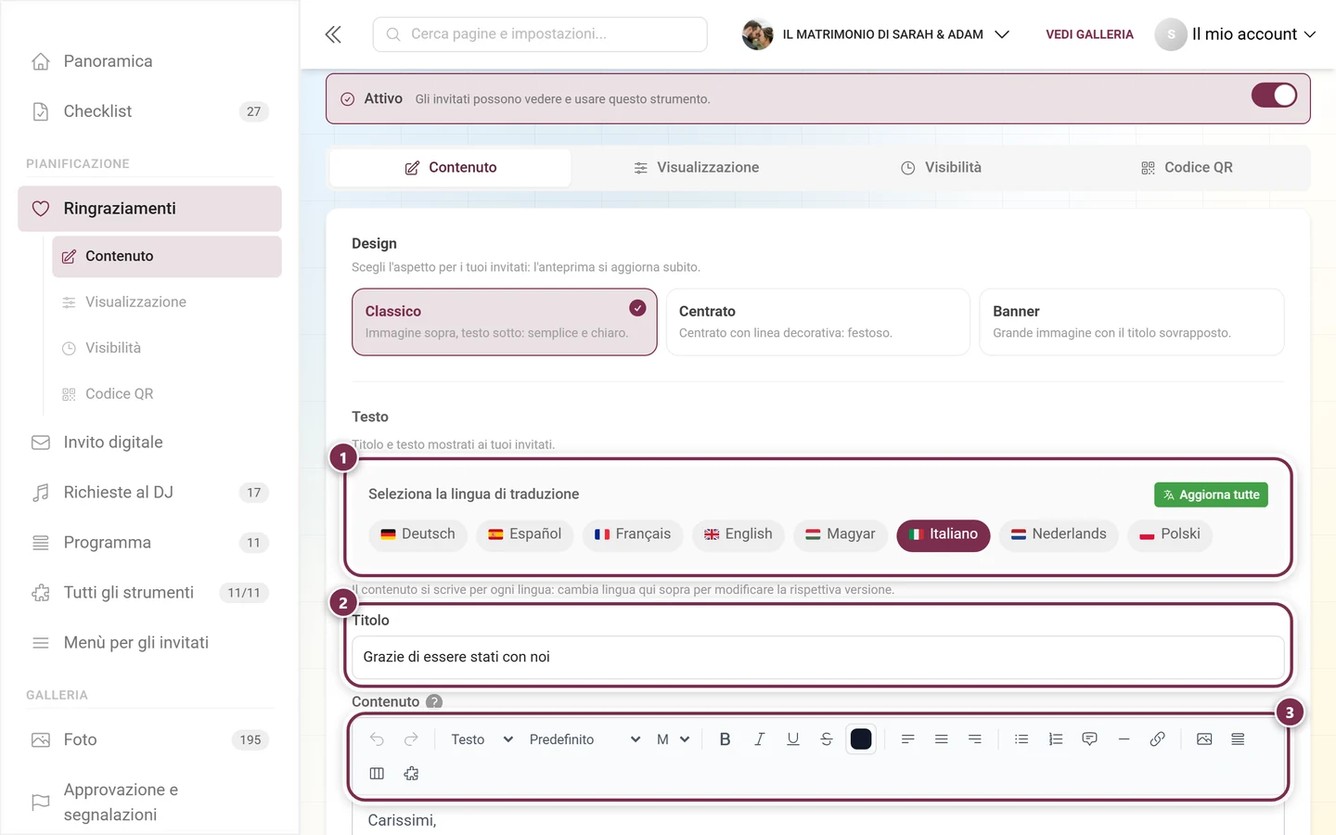Click the insert image icon in editor
The width and height of the screenshot is (1336, 835).
tap(1204, 739)
